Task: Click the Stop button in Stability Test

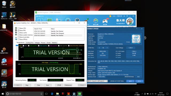Action: tap(27, 85)
